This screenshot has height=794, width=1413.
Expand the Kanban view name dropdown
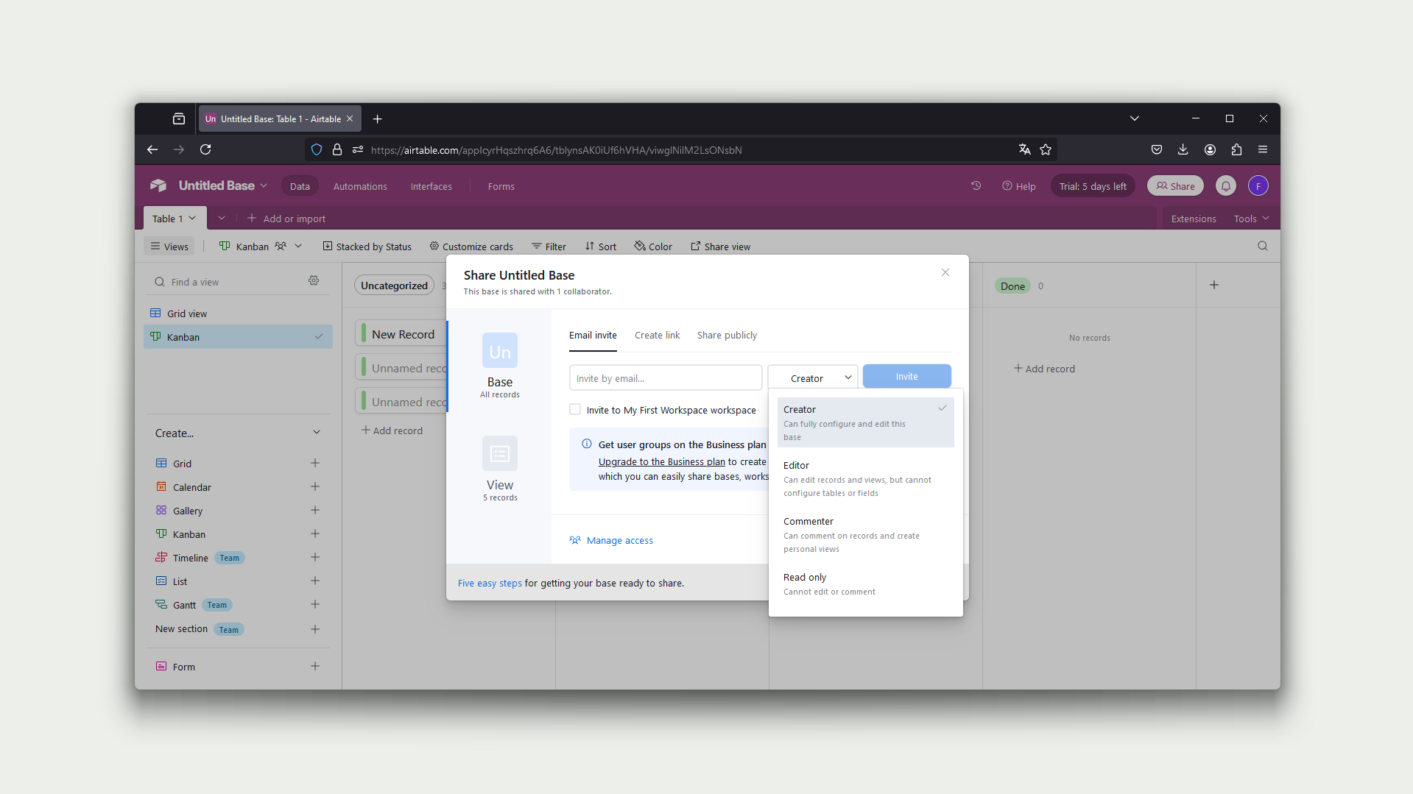(298, 247)
